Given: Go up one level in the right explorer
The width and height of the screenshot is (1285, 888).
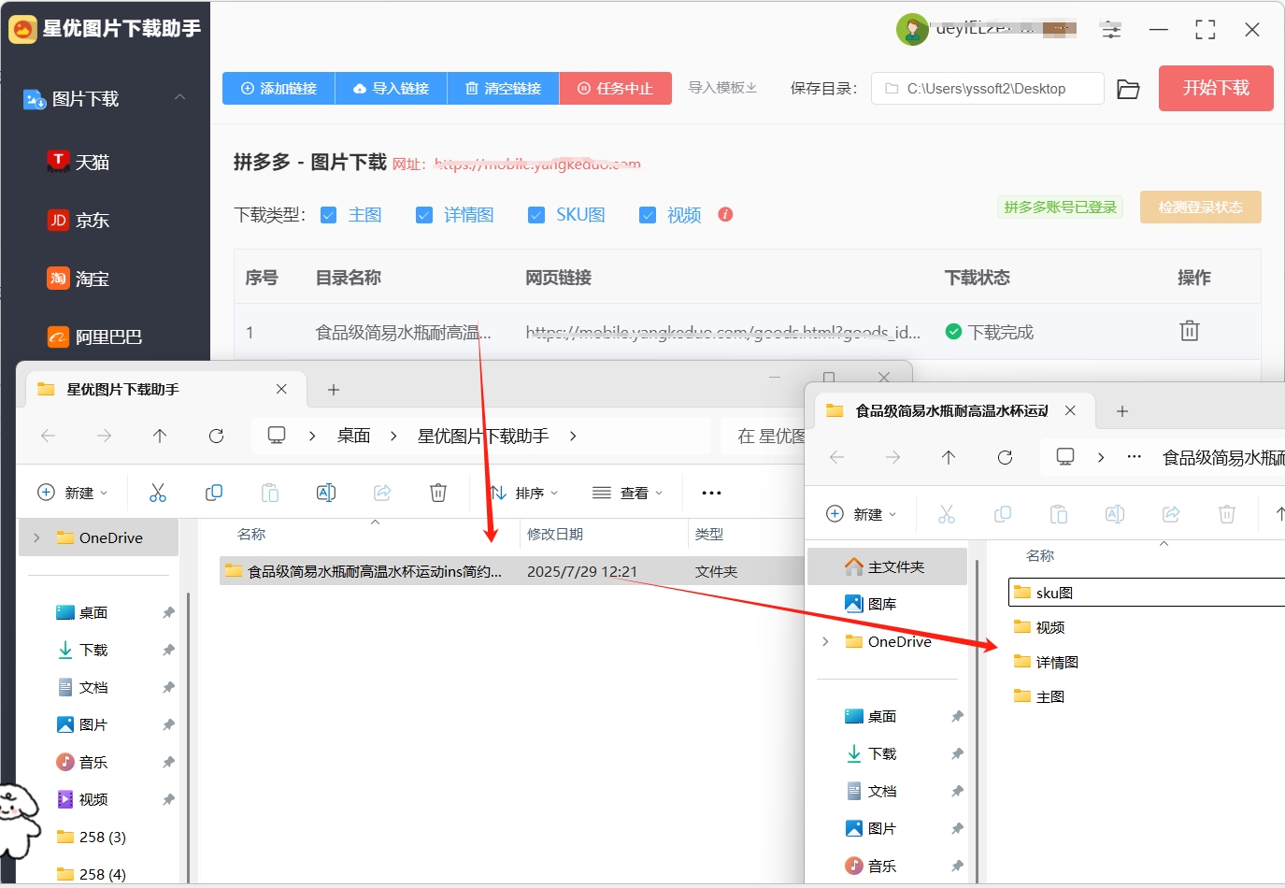Looking at the screenshot, I should tap(949, 457).
